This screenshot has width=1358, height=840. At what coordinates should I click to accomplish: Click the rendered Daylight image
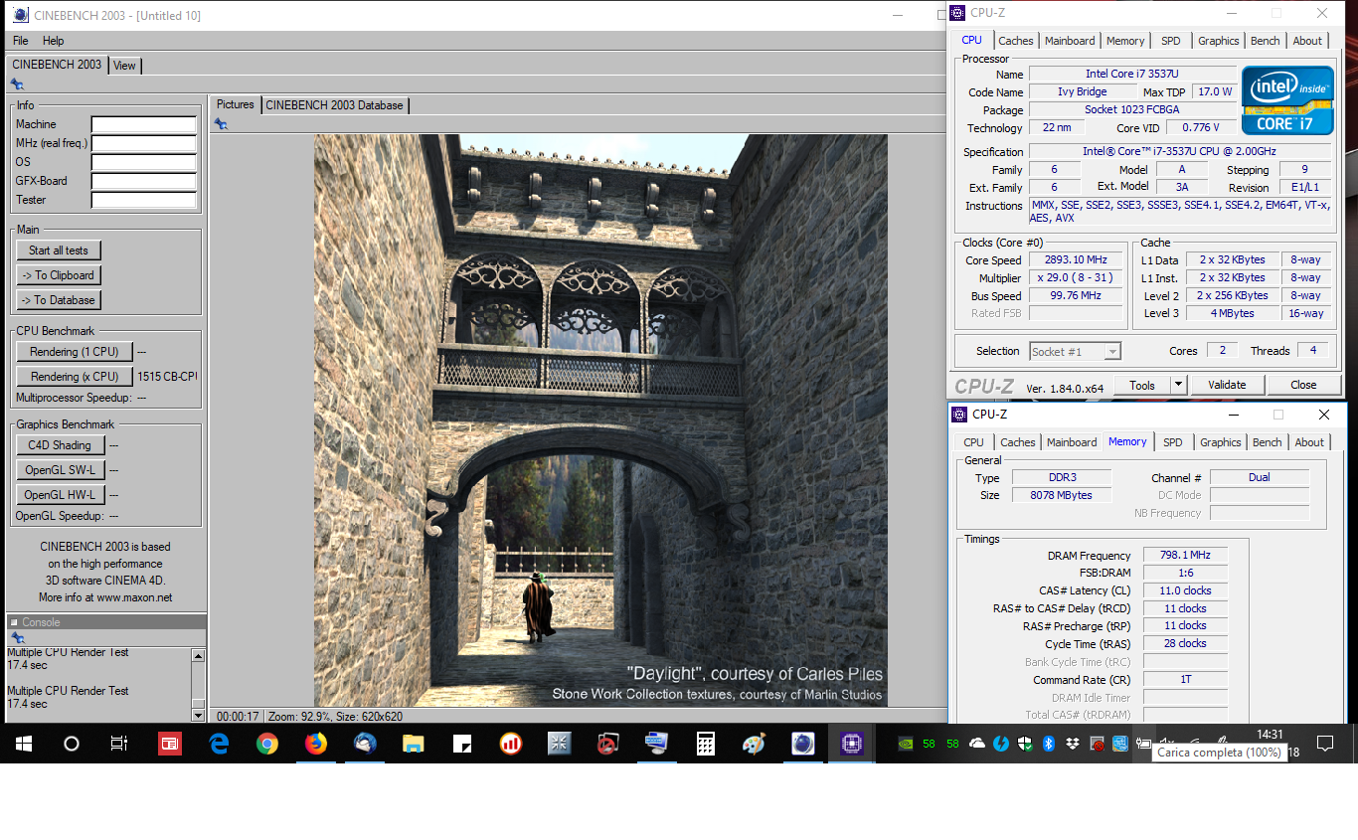(600, 420)
